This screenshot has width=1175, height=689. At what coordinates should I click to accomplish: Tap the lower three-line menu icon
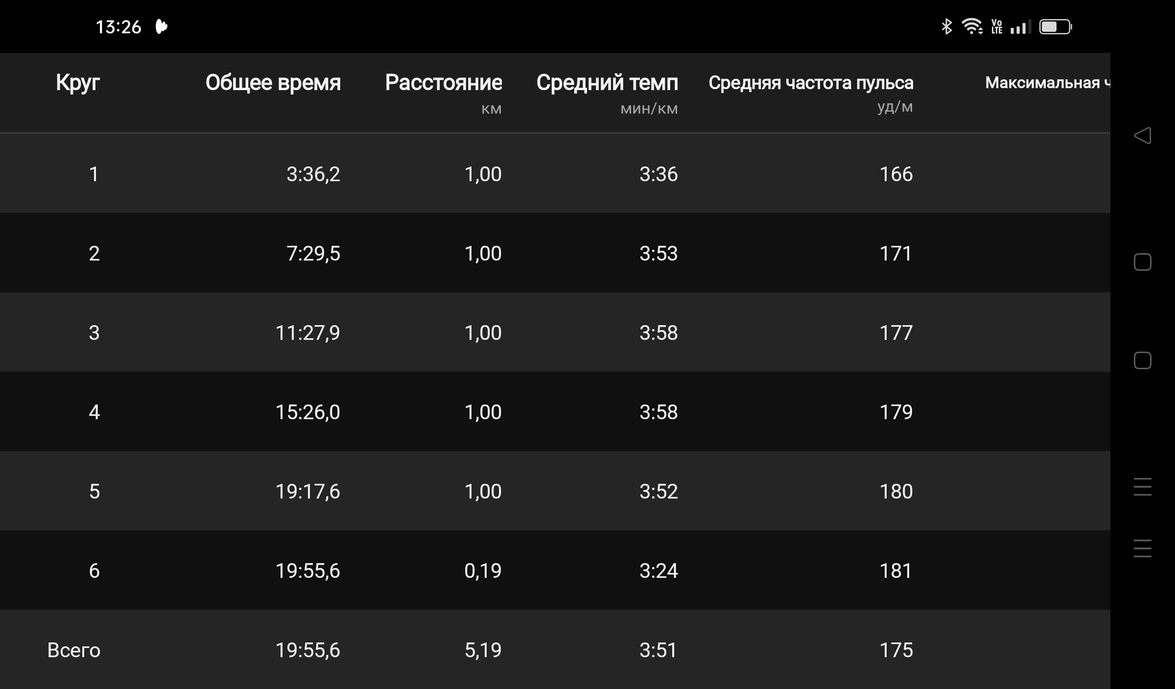(1143, 548)
